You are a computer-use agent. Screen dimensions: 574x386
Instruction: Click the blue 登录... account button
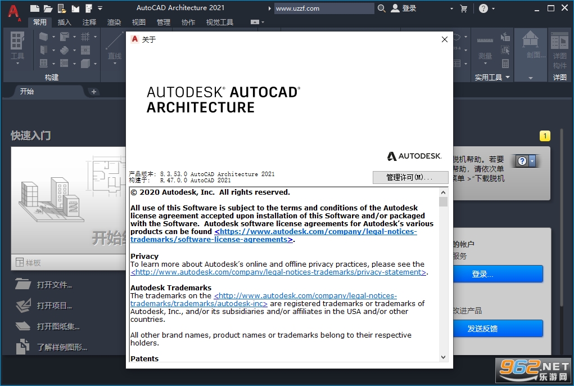498,274
